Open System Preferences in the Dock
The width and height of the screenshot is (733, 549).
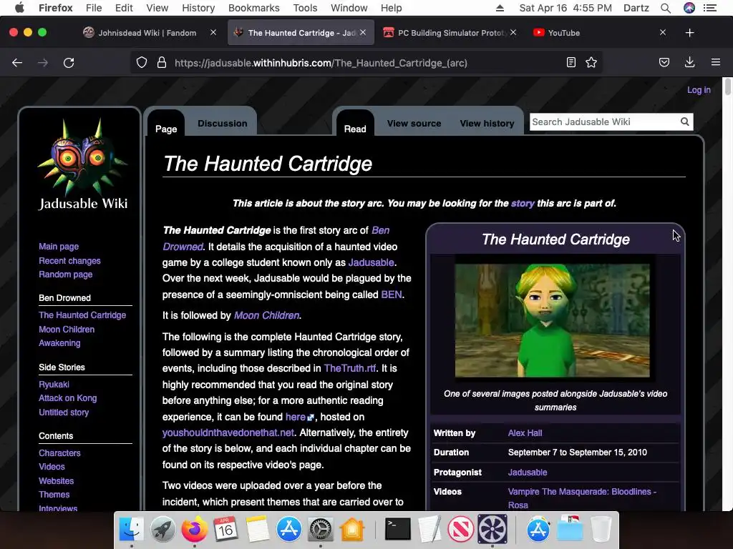[320, 529]
